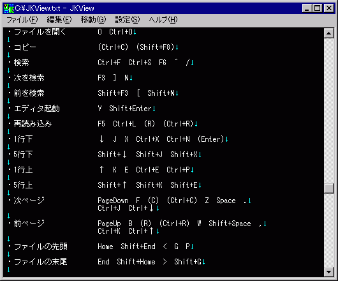This screenshot has height=281, width=338.
Task: Click the text ファイルの先頭
Action: [x=41, y=247]
